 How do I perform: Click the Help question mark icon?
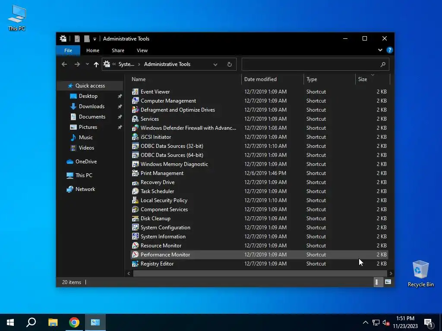(390, 50)
